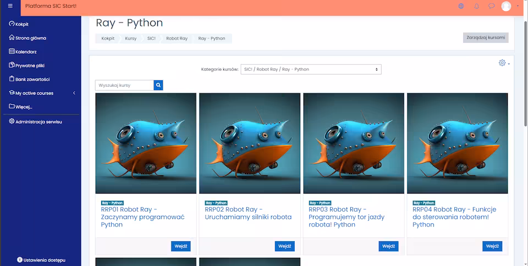
Task: Open the messages chat bubble
Action: click(x=491, y=6)
